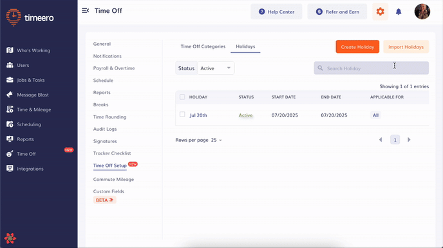Viewport: 443px width, 248px height.
Task: Click Import Holidays button
Action: click(406, 46)
